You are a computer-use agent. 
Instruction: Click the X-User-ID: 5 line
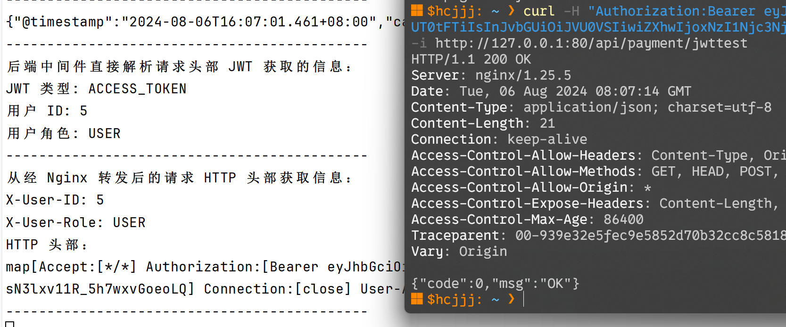point(55,200)
